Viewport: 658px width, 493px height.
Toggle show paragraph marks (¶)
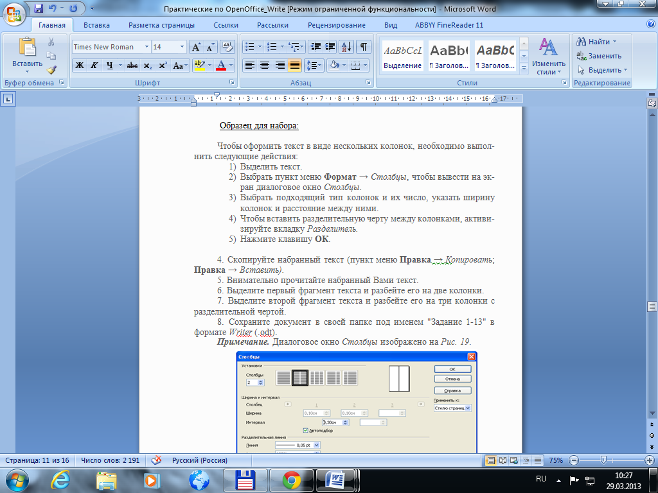point(364,47)
